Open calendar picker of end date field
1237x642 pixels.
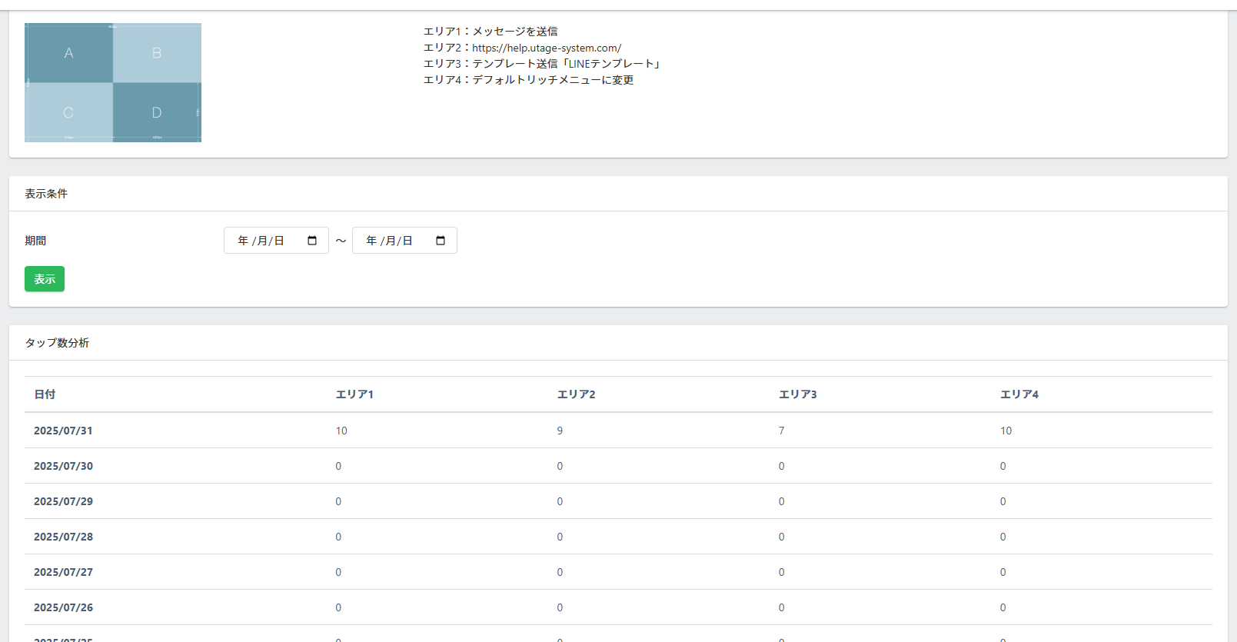pyautogui.click(x=441, y=241)
